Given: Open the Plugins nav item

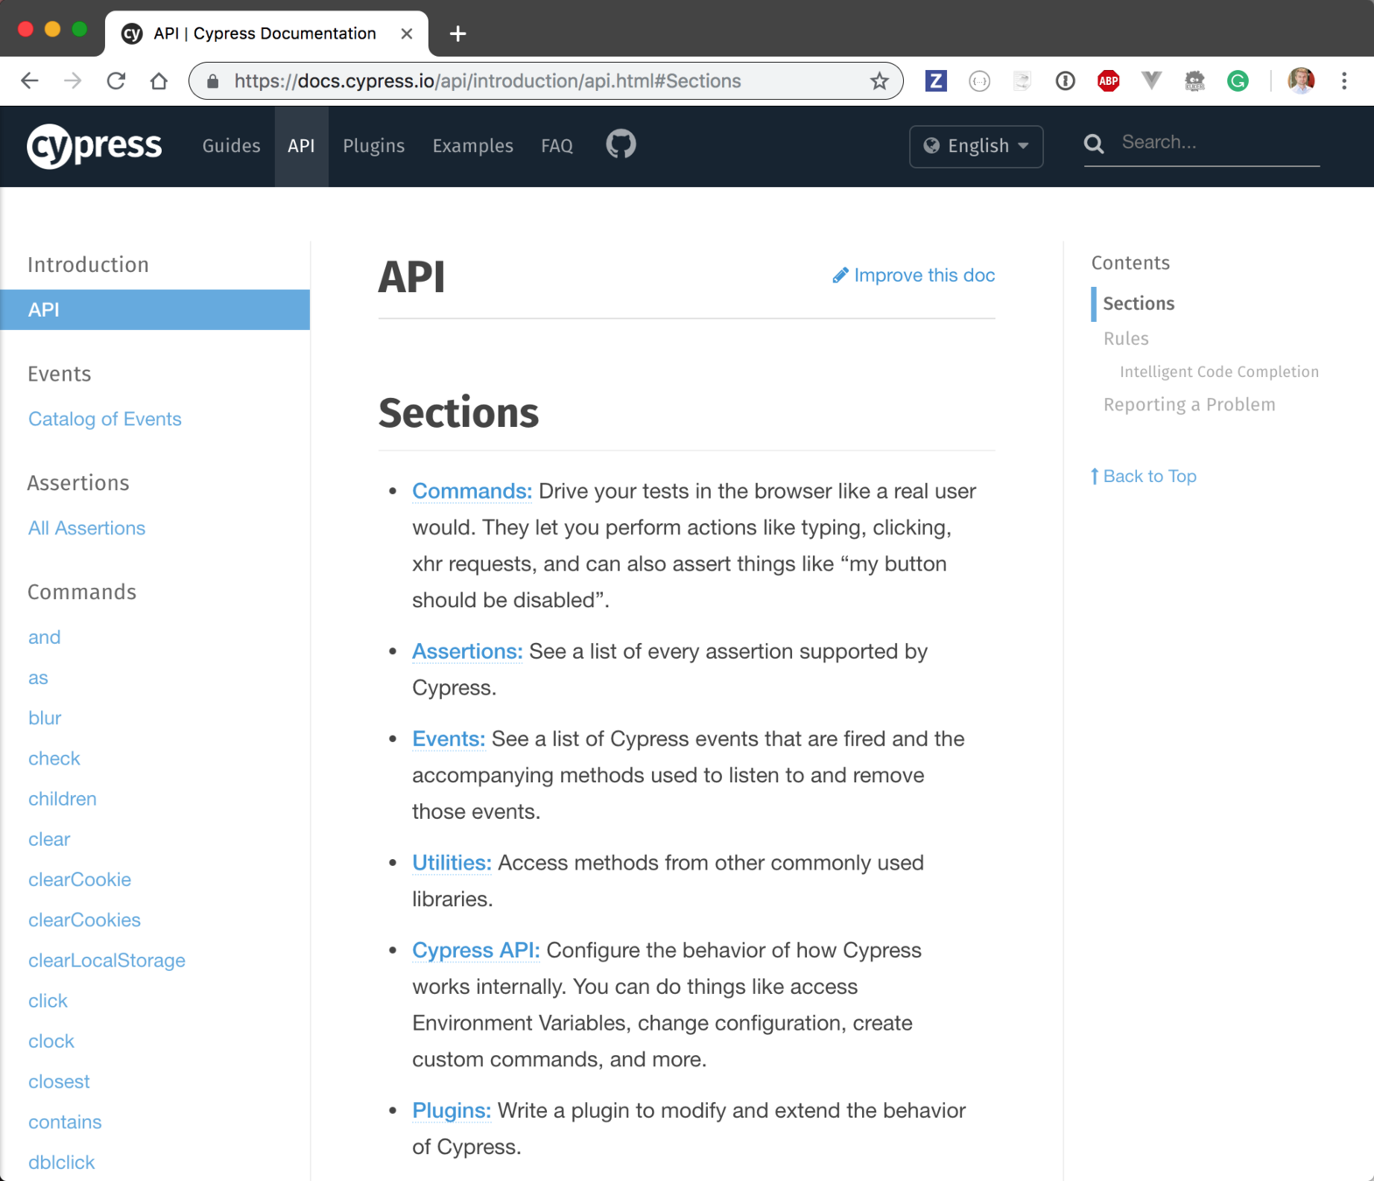Looking at the screenshot, I should pos(374,146).
